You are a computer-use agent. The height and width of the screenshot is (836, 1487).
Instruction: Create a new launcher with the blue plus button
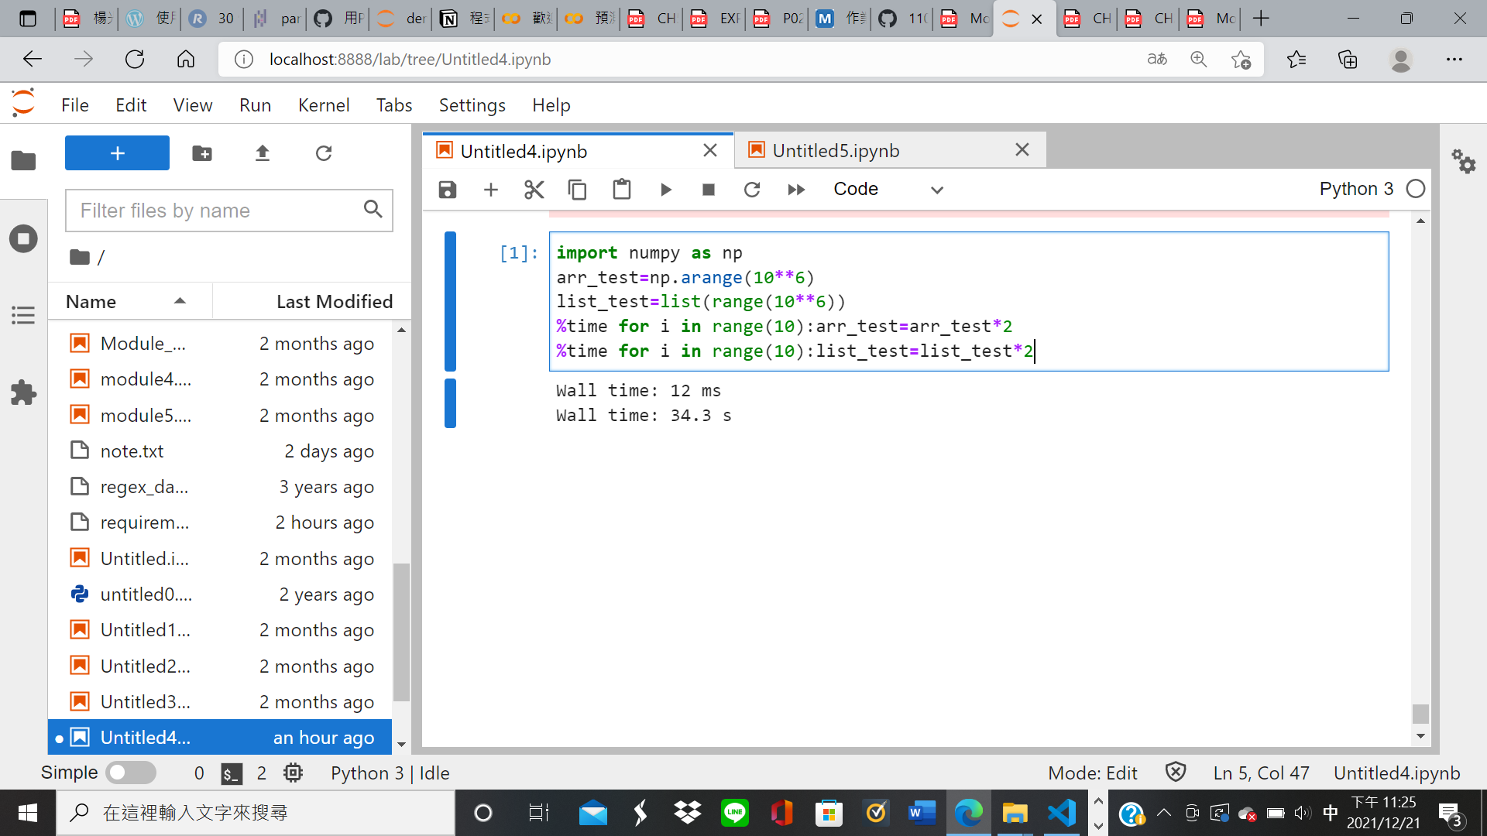[x=116, y=152]
